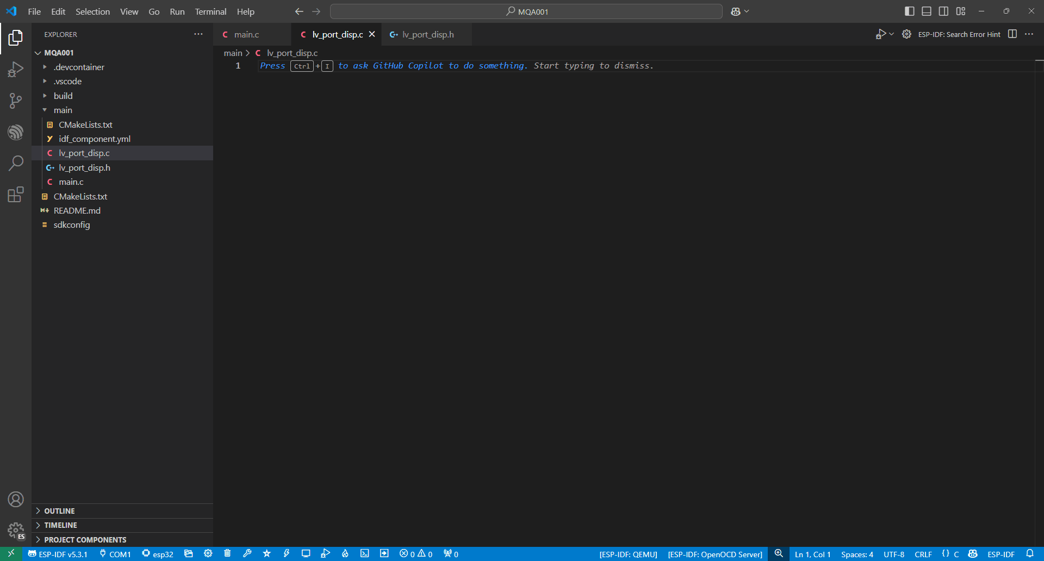The width and height of the screenshot is (1044, 561).
Task: Click ESP-IDF v5.3.1 version selector
Action: 58,554
